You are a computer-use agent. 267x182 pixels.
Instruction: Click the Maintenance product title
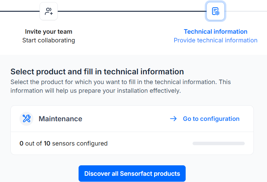(60, 119)
